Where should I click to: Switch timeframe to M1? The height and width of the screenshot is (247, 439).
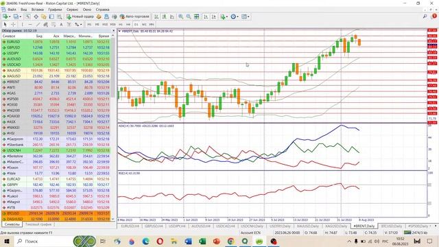click(x=89, y=25)
